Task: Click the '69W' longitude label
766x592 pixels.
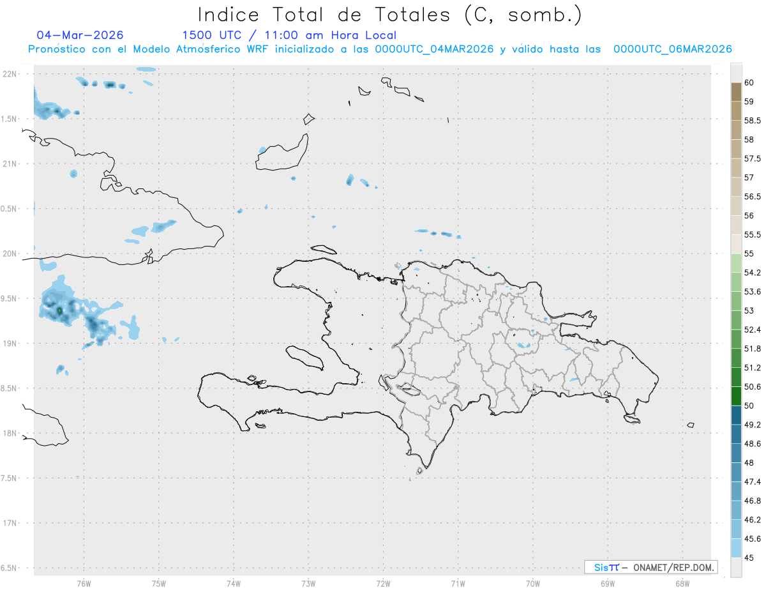Action: click(608, 583)
